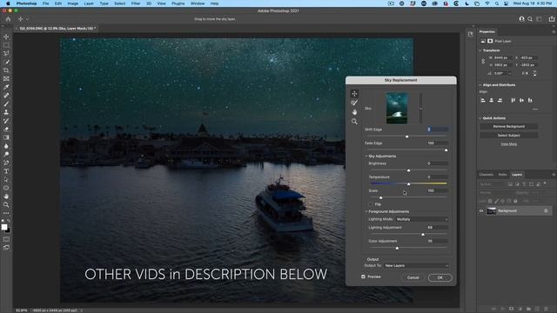Click align left edges icon in Properties
557x313 pixels.
(483, 101)
